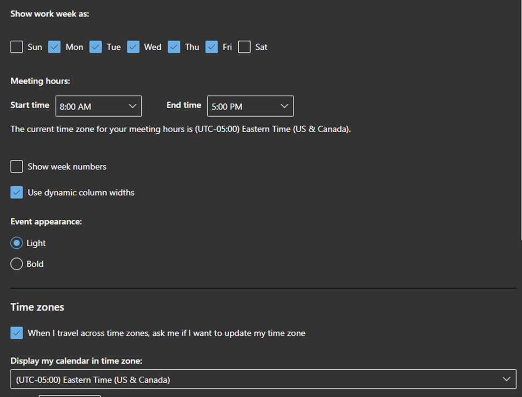This screenshot has height=397, width=522.
Task: Click the Friday day label text
Action: pyautogui.click(x=226, y=47)
